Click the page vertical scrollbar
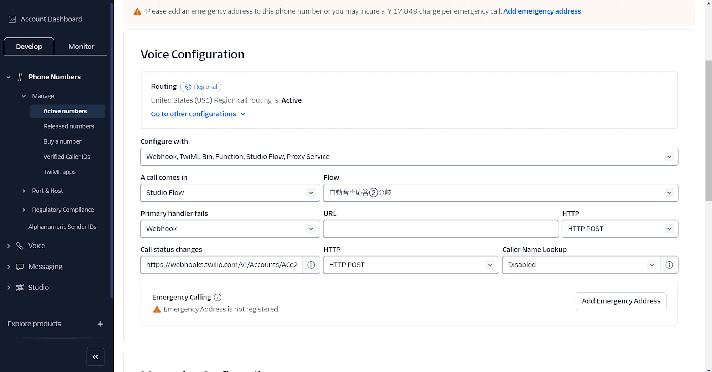 [x=708, y=130]
